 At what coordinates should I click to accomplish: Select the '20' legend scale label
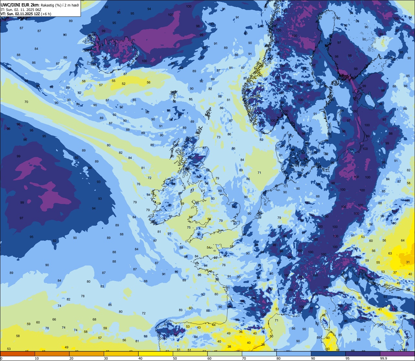click(71, 358)
